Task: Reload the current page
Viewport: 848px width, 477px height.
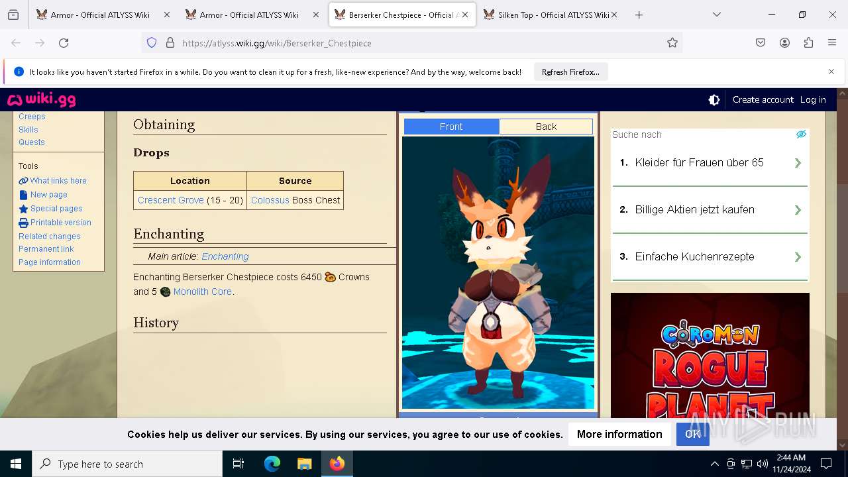Action: click(64, 43)
